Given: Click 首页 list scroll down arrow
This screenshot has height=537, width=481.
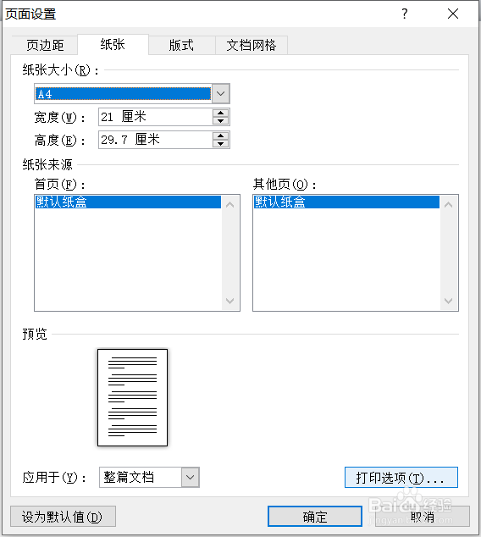Looking at the screenshot, I should tap(230, 301).
